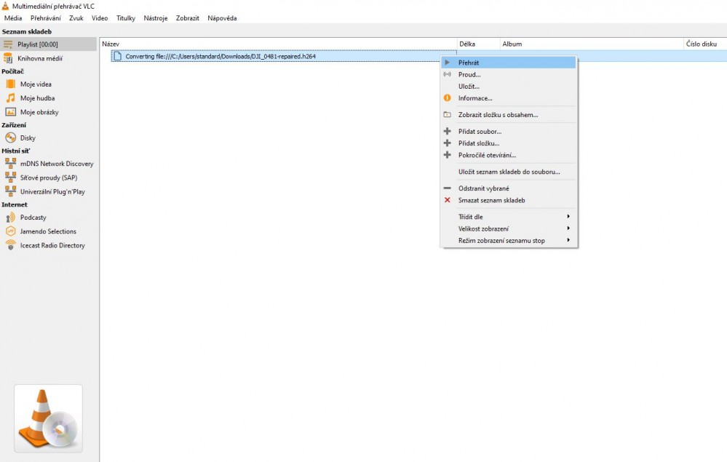Click the red X Smazat seznam skladeb
The image size is (727, 462).
447,200
